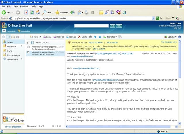Tick the Microsoft Passport Network message checkbox
Image resolution: width=184 pixels, height=134 pixels.
28,52
